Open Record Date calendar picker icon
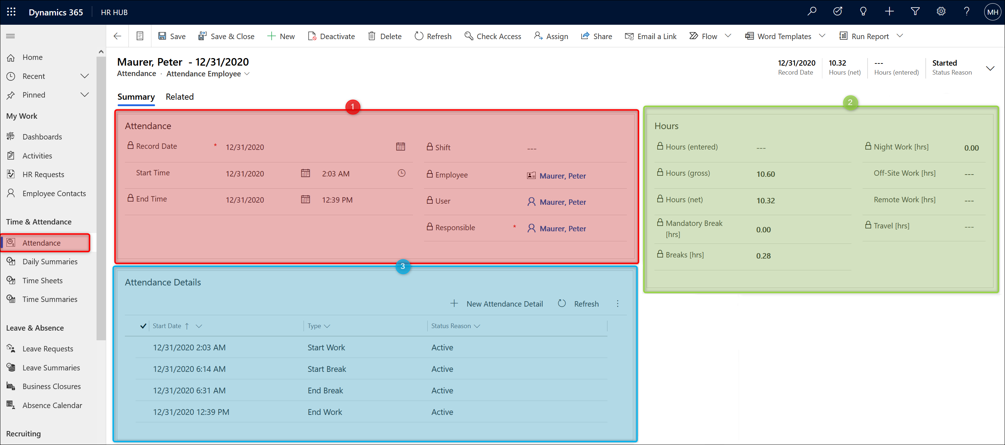This screenshot has width=1005, height=445. 400,147
